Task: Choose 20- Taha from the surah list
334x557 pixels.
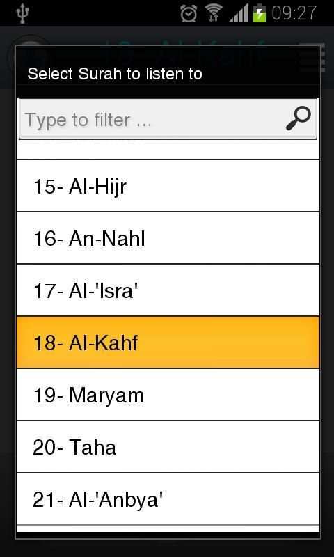Action: pos(168,447)
